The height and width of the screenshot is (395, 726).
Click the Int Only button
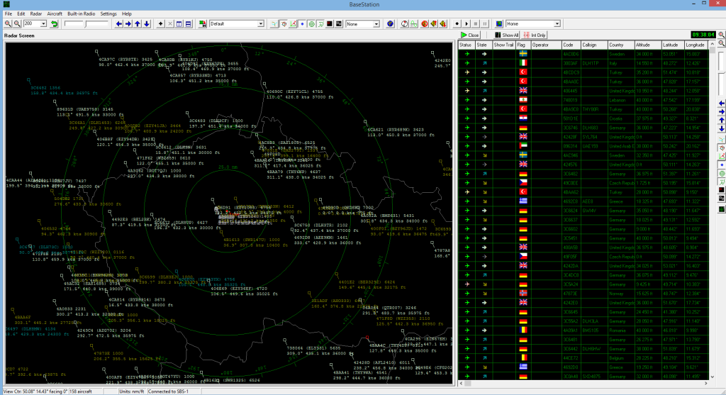point(535,35)
